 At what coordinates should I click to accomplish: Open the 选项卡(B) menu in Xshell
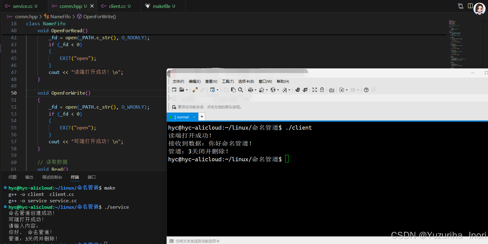tap(246, 82)
